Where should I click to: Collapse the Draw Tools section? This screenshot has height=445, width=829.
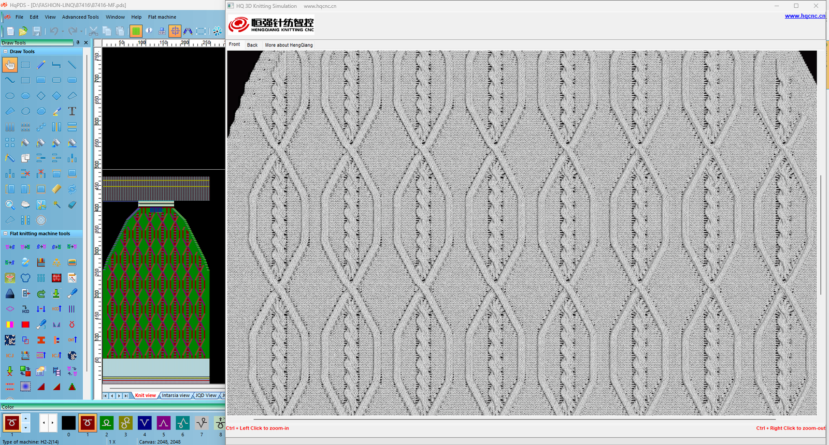6,52
